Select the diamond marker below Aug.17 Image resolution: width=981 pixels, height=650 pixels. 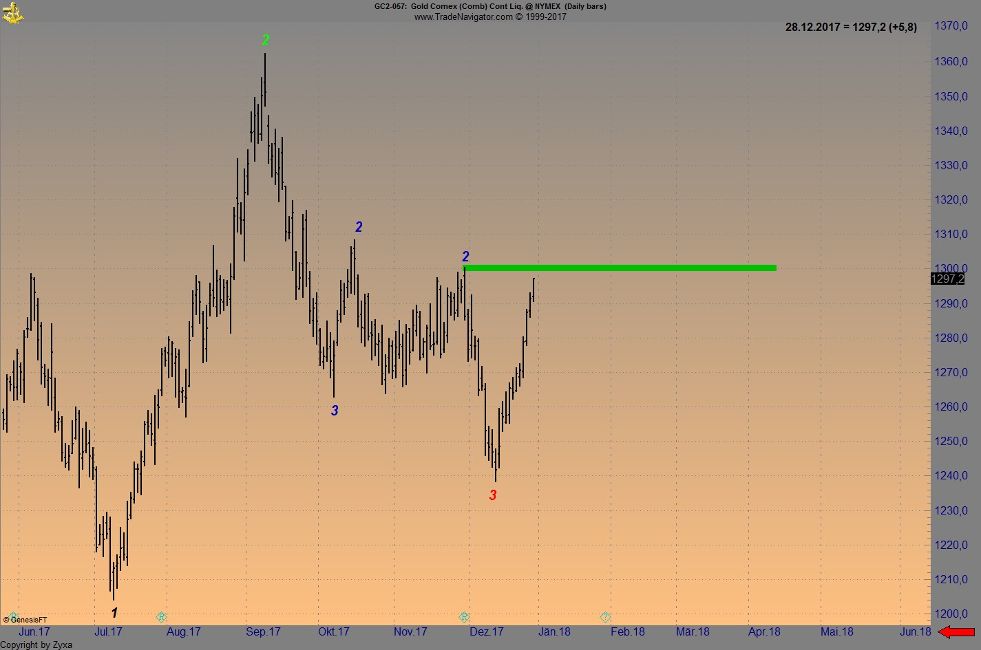tap(161, 617)
